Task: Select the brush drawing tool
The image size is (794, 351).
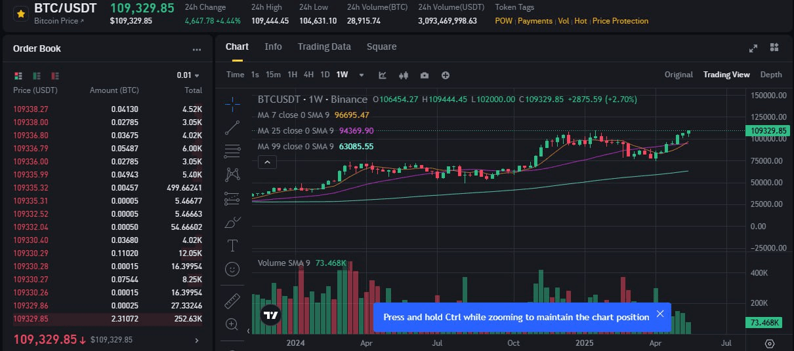Action: pos(232,222)
